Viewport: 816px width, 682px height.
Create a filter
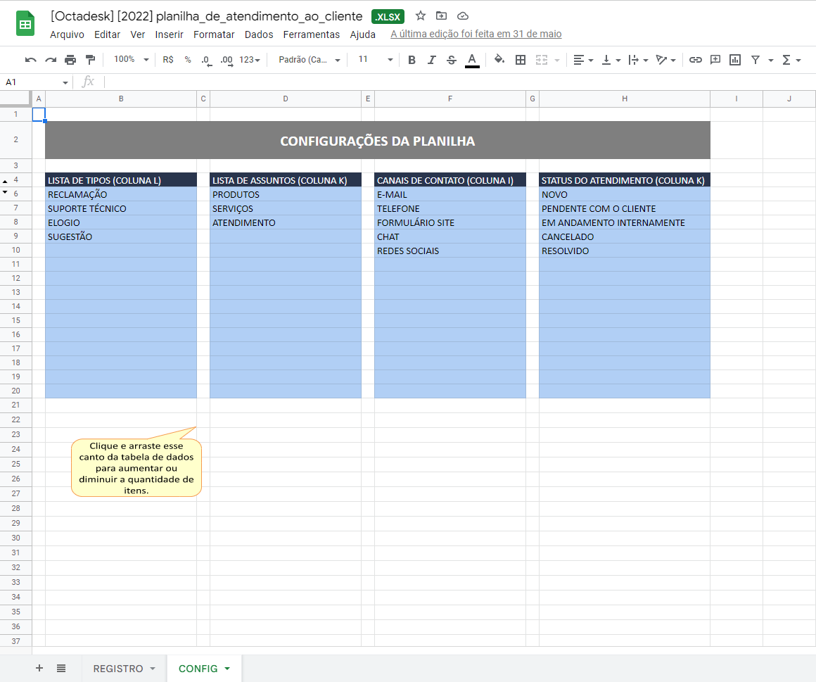coord(753,60)
